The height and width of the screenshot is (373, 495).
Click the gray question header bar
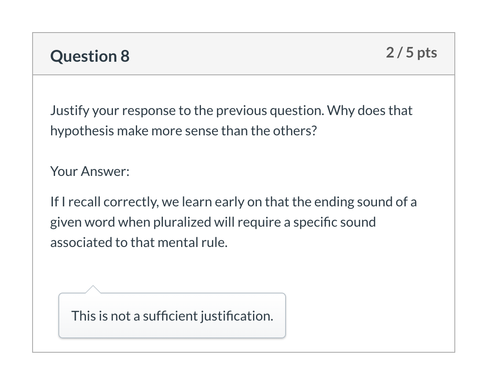[x=244, y=54]
